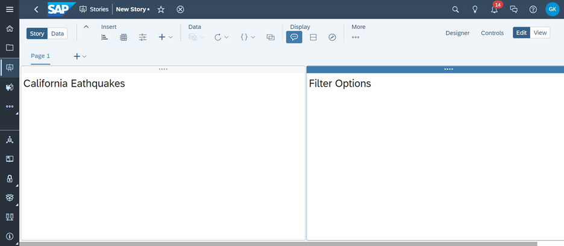Open the Refresh data dropdown
The image size is (564, 246).
click(221, 37)
